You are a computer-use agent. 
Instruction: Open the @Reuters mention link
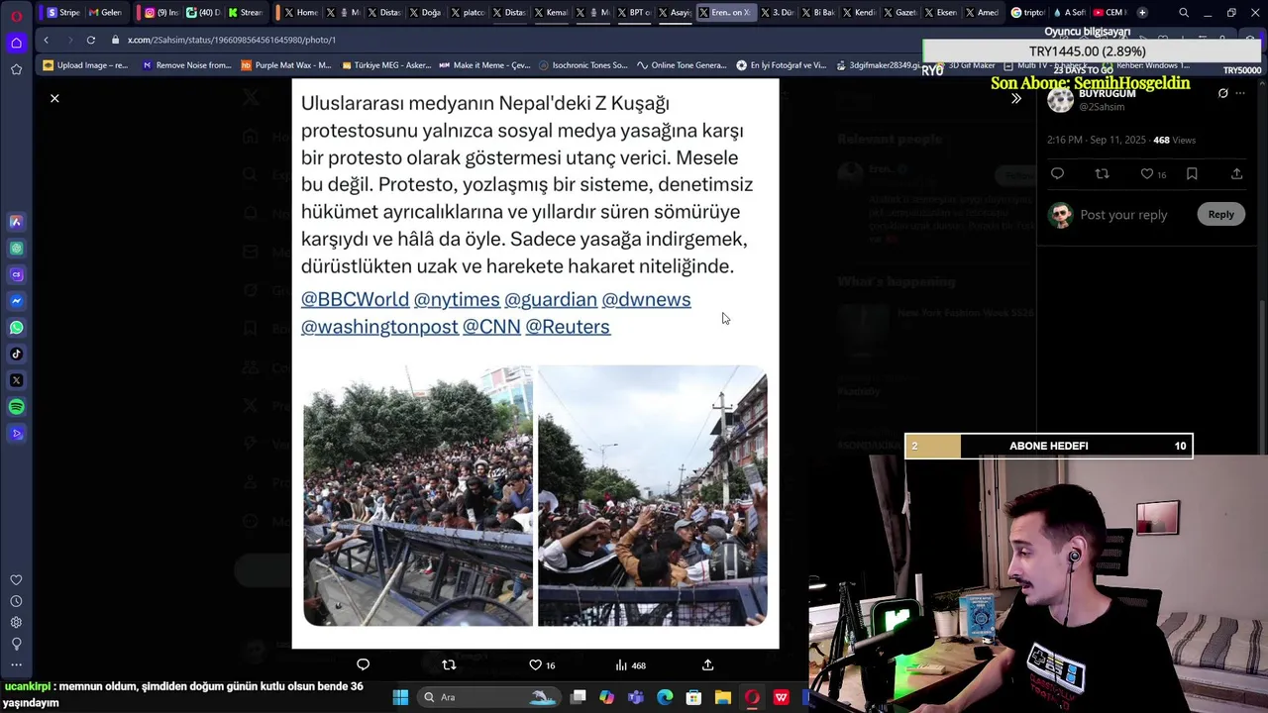tap(568, 326)
